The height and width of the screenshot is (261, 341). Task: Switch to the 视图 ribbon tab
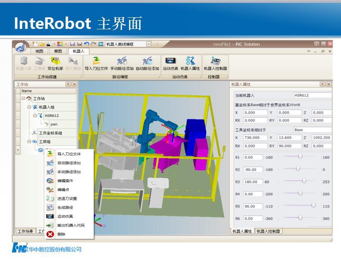click(x=39, y=51)
